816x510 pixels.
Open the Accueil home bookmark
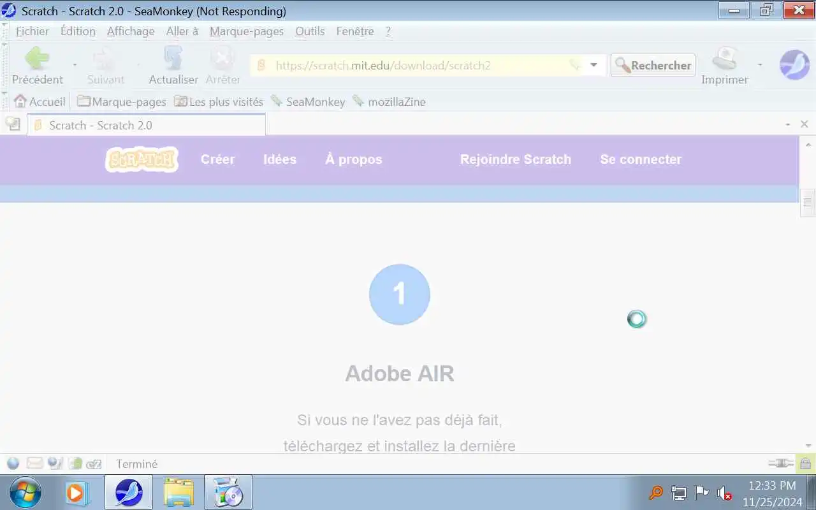tap(40, 101)
